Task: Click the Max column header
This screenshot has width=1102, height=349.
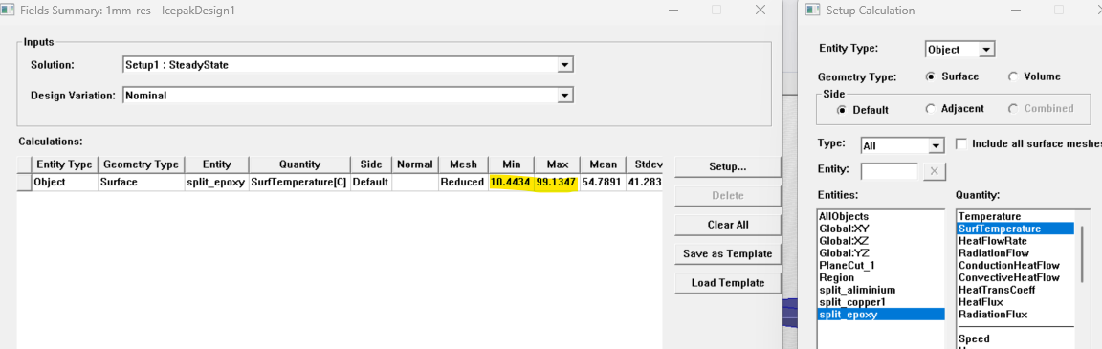Action: click(557, 164)
